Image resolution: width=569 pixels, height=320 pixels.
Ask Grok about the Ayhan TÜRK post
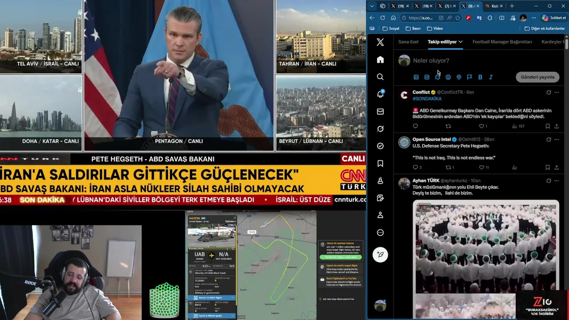549,181
